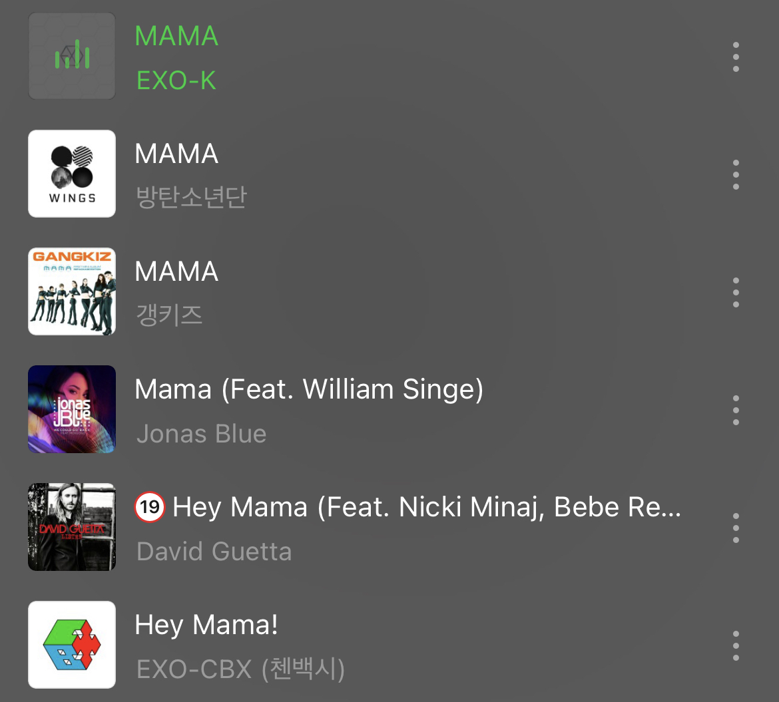Open three-dot menu for Jonas Blue song

pos(736,410)
